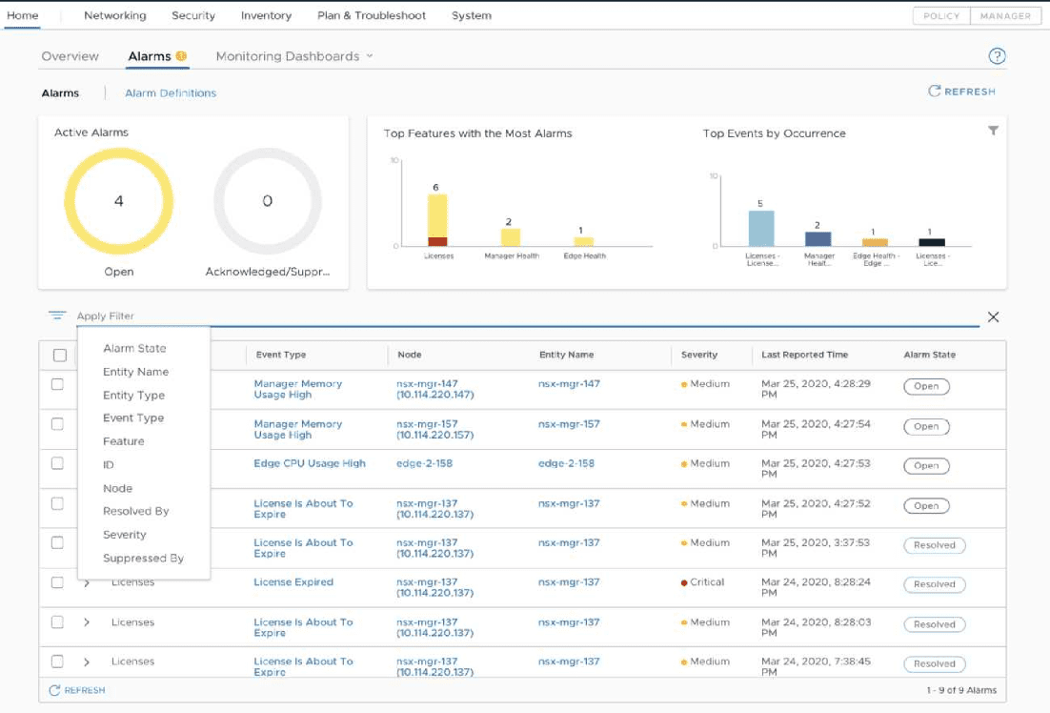Check the nsx-mgr-157 alarm row checkbox
The width and height of the screenshot is (1050, 713).
(57, 424)
